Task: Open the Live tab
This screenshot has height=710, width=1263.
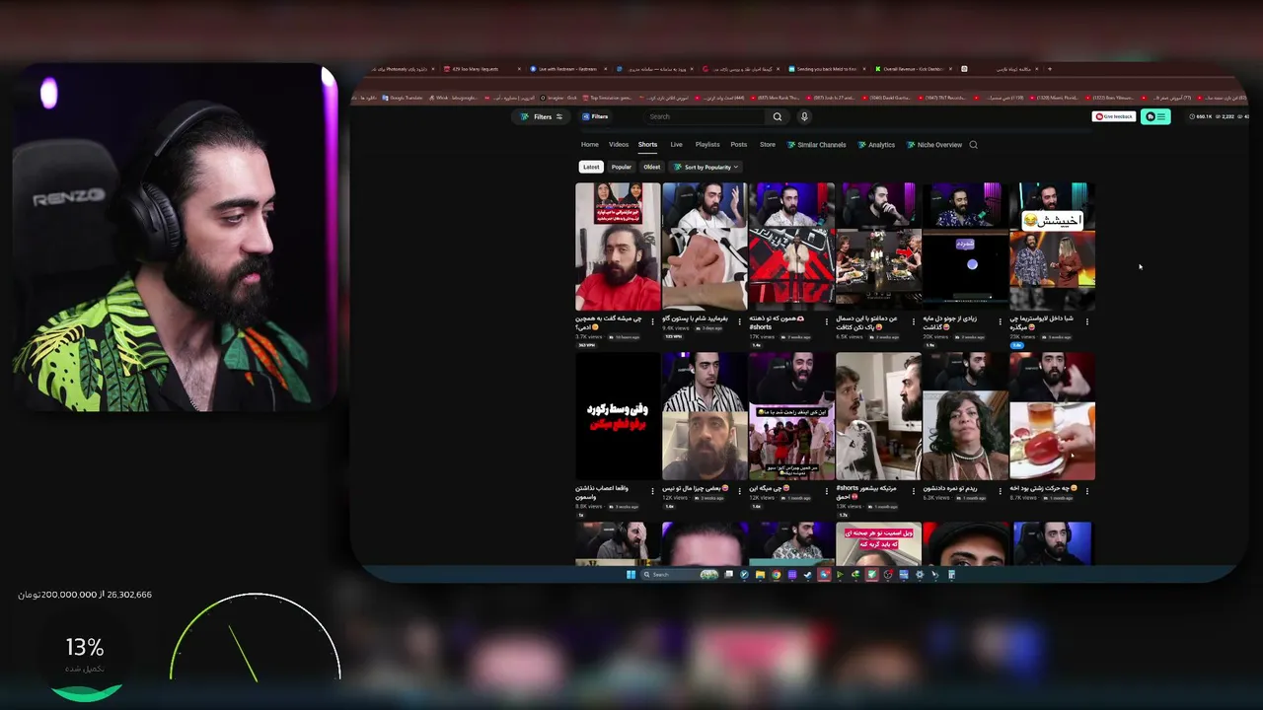Action: coord(676,145)
